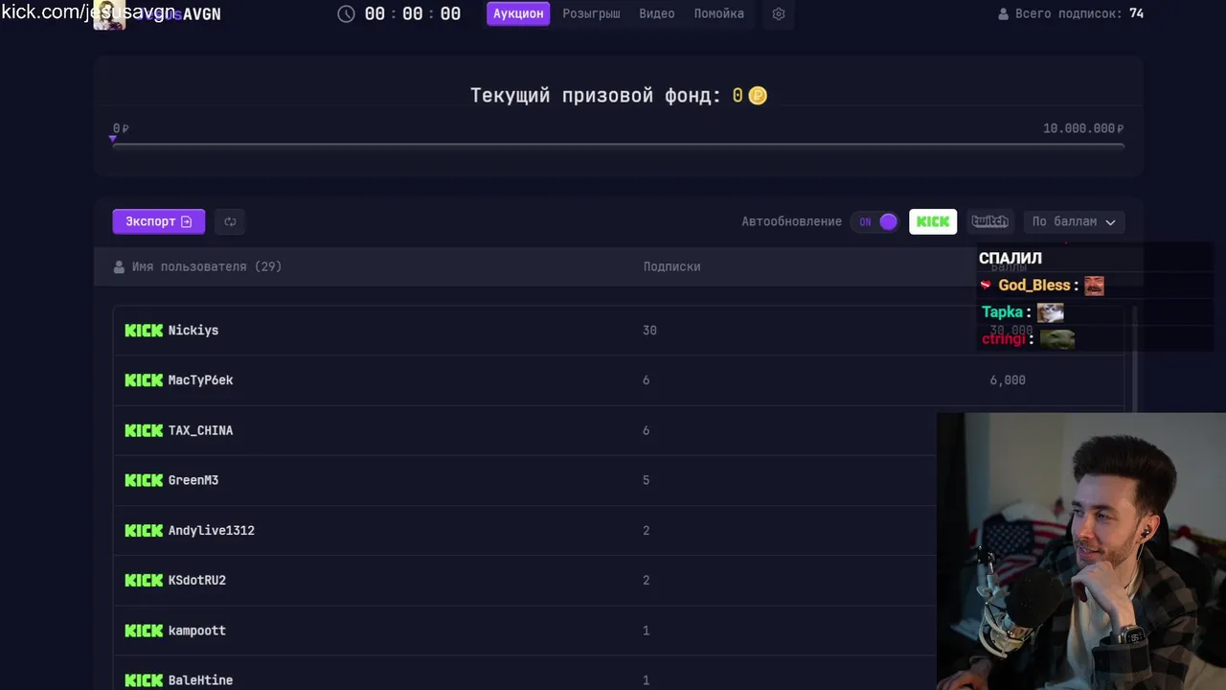Image resolution: width=1226 pixels, height=690 pixels.
Task: Toggle the Автообновление ON switch
Action: coord(875,221)
